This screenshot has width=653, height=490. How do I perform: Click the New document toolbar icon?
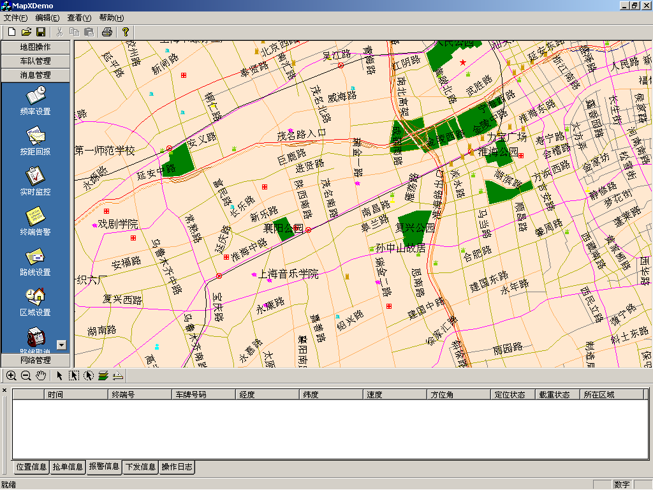tap(11, 32)
